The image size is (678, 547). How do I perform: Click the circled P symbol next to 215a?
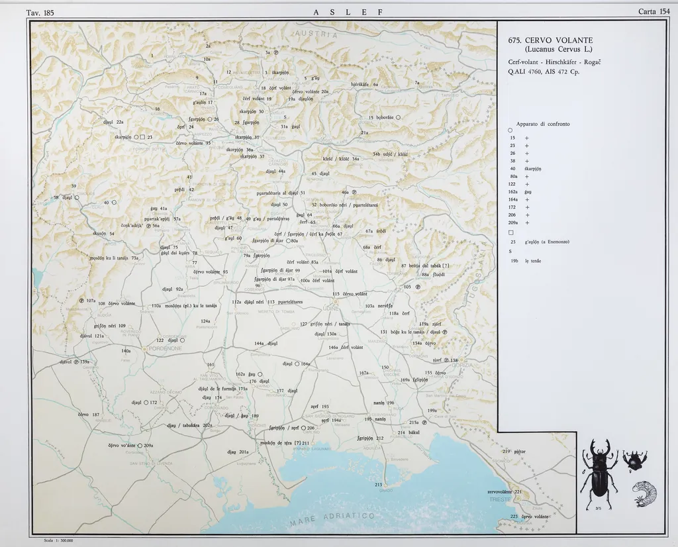(x=424, y=422)
